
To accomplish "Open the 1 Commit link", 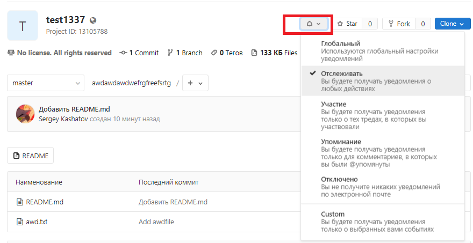I will coord(139,53).
